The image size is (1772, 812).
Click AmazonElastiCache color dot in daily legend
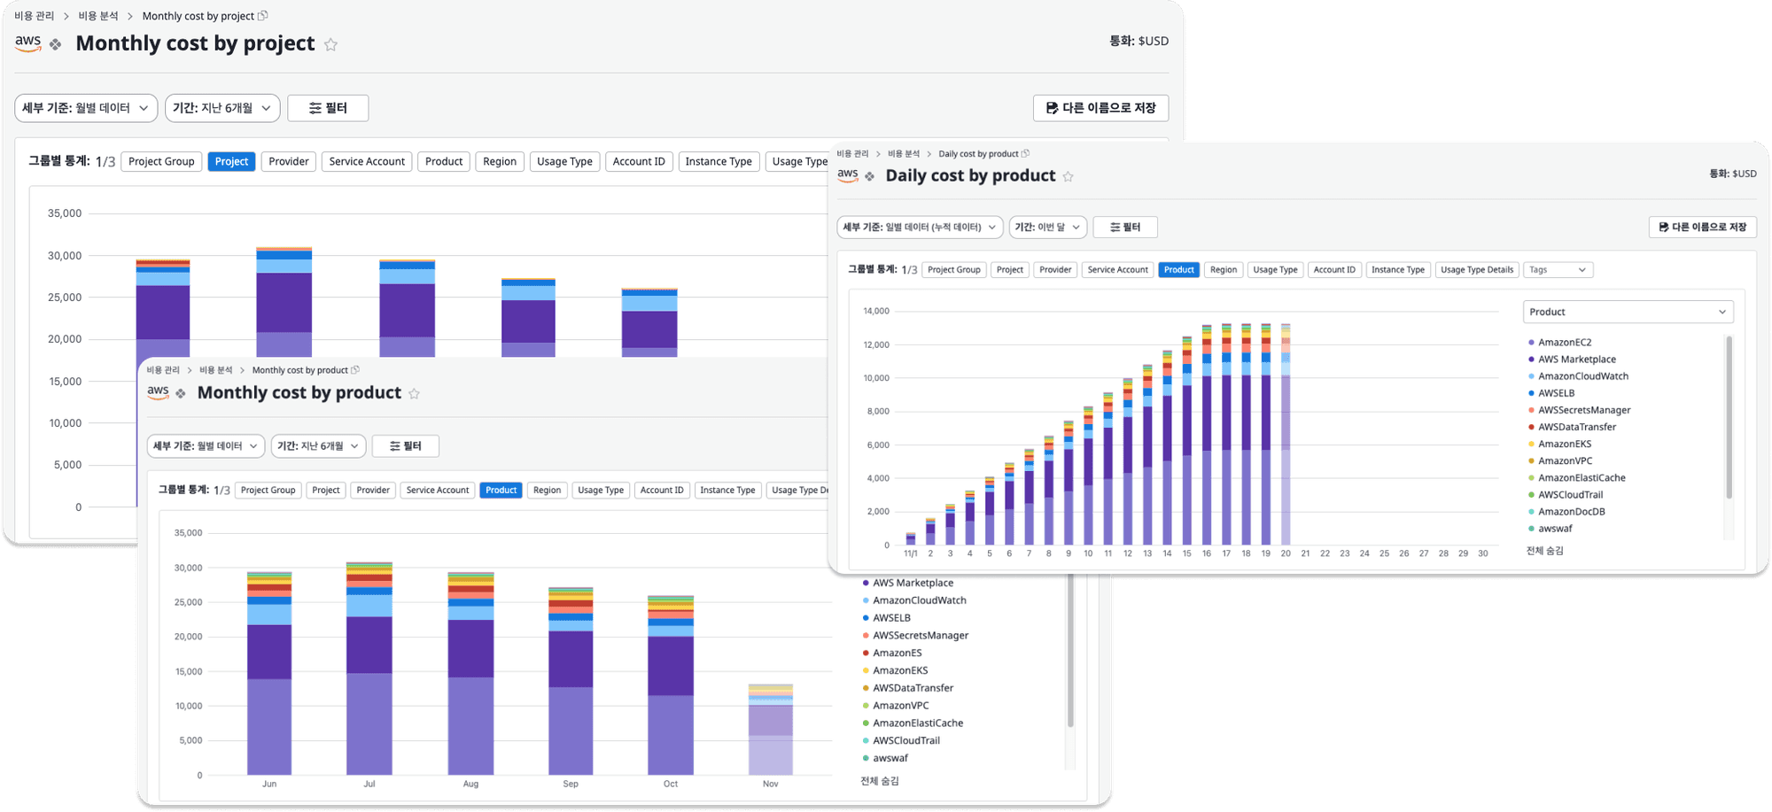pos(1531,478)
